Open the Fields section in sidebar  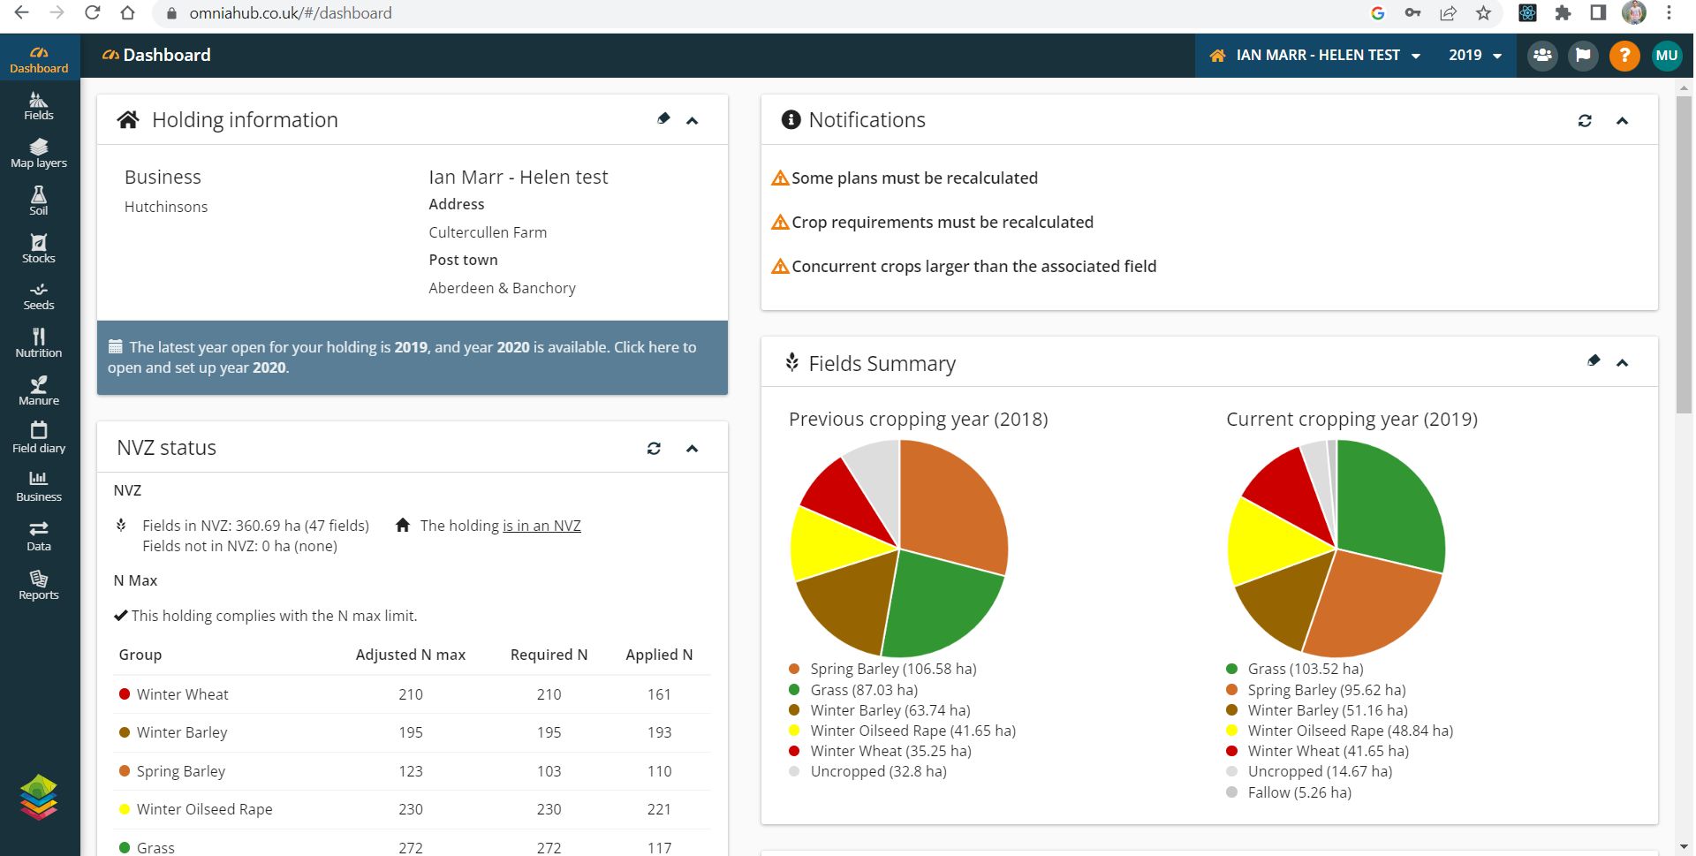[x=39, y=106]
